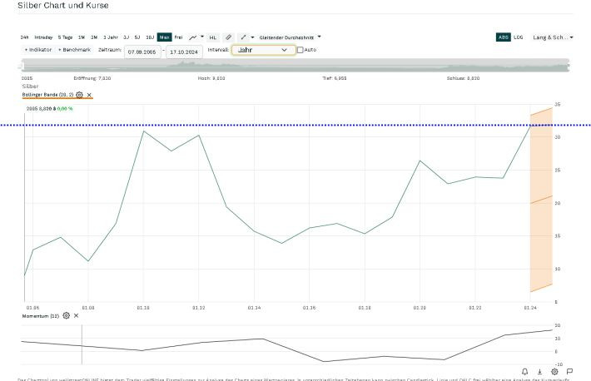The width and height of the screenshot is (591, 381).
Task: Click left handle of range navigator
Action: (x=22, y=67)
